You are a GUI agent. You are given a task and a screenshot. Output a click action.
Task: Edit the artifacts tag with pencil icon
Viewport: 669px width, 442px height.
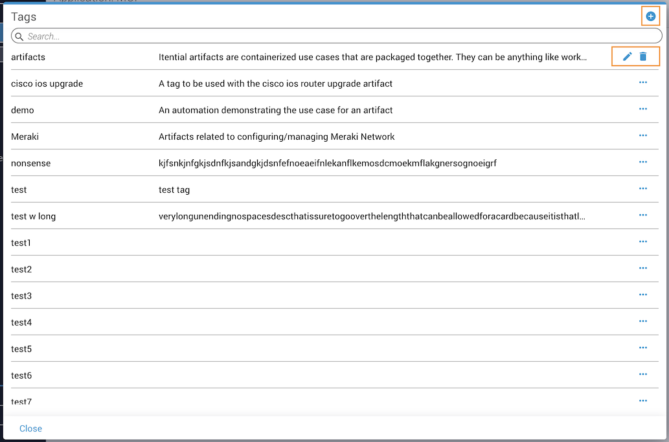627,56
